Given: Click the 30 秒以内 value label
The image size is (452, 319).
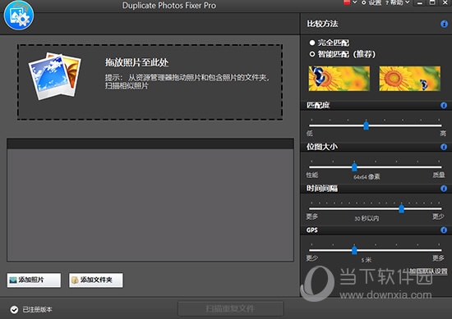Looking at the screenshot, I should (x=367, y=218).
